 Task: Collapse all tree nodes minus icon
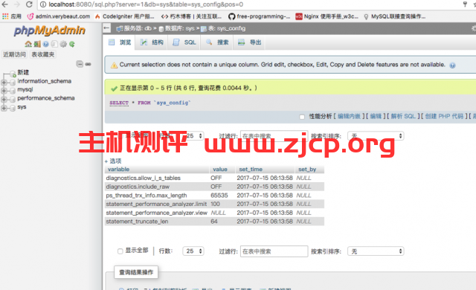(x=80, y=64)
